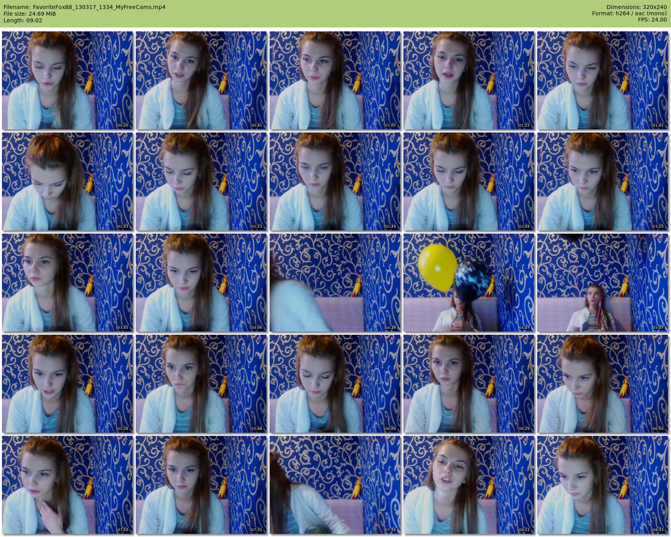Choose the frame timestamped 07:51

335,485
